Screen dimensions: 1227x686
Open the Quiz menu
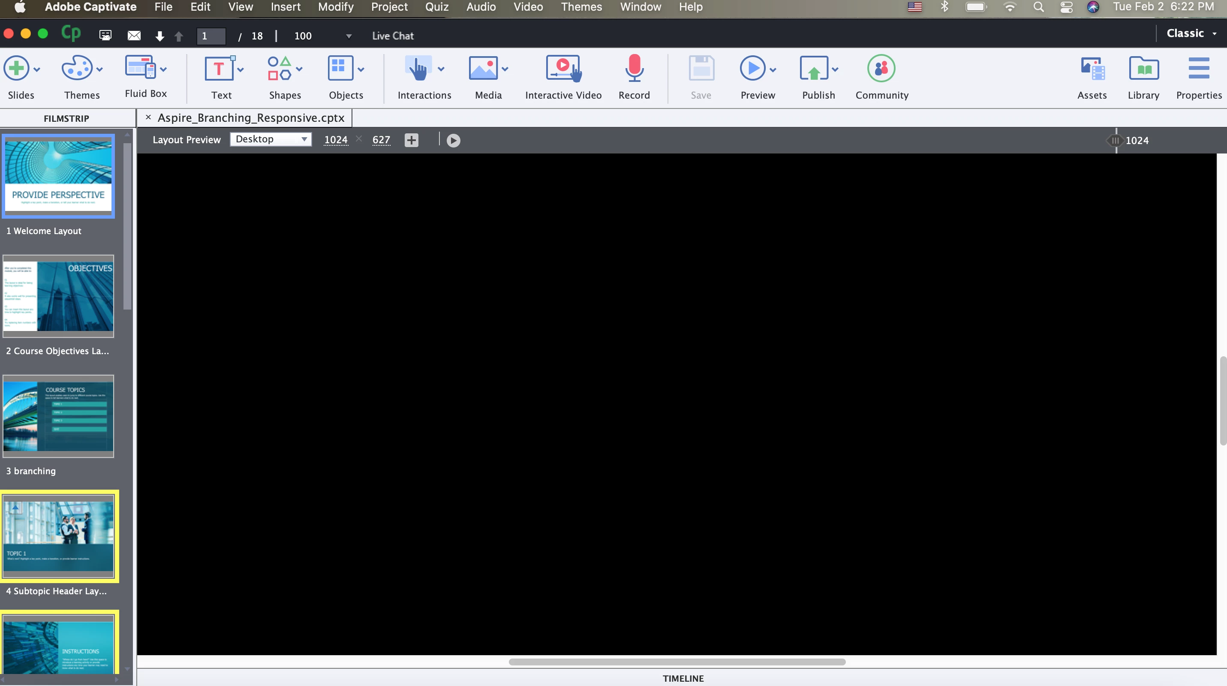pos(436,7)
